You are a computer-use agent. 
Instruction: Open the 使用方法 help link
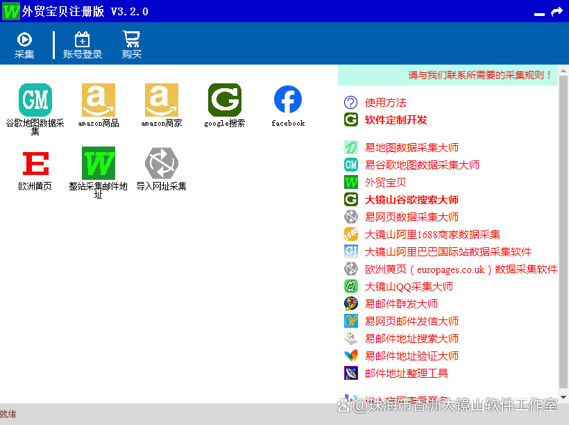click(385, 103)
